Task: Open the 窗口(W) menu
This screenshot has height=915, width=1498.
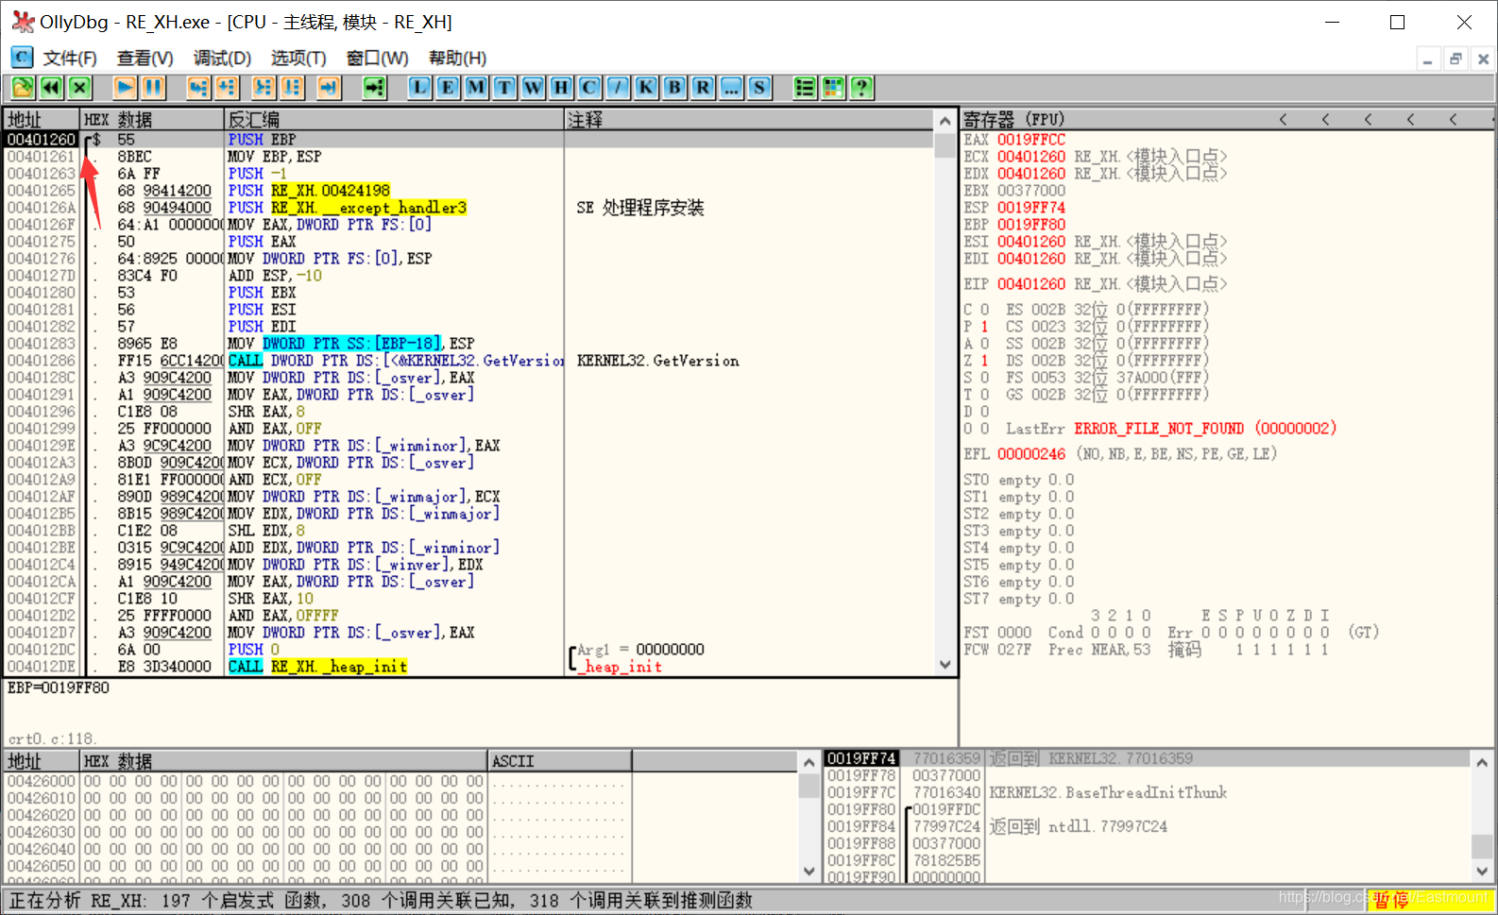Action: pos(377,59)
